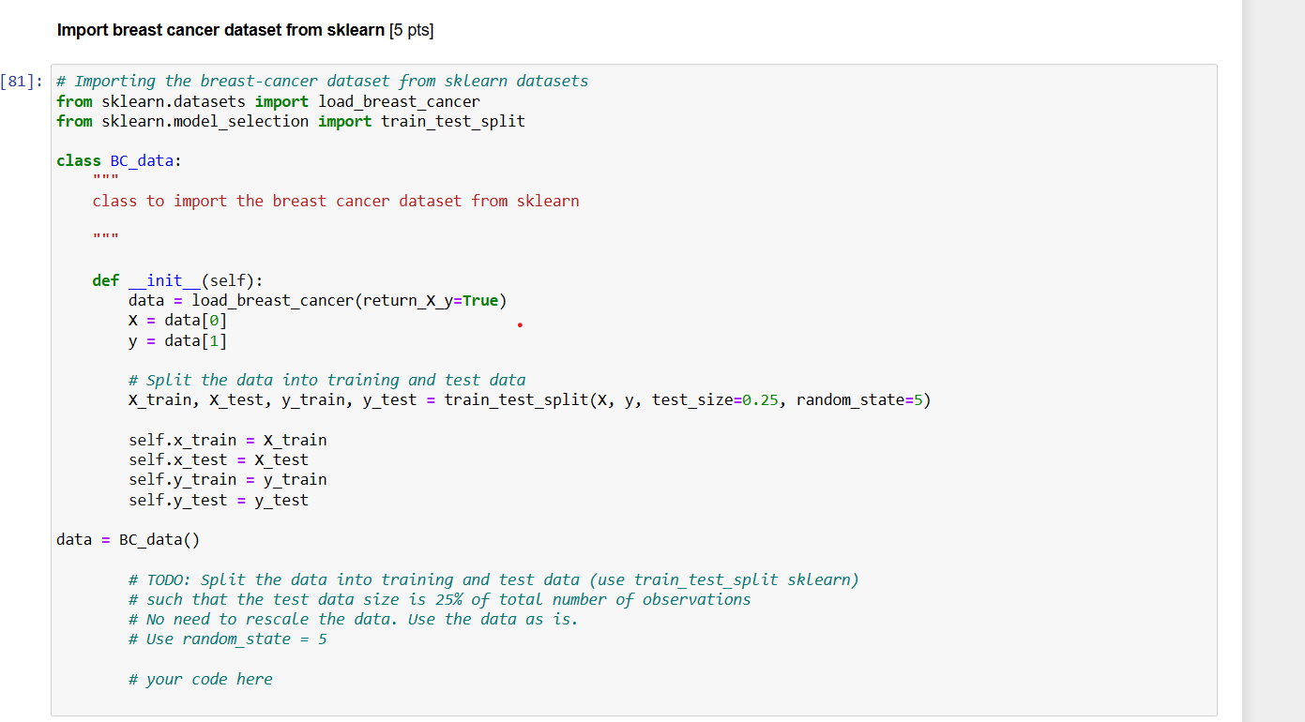Click the train_test_split import statement line
The image size is (1305, 722).
tap(290, 121)
